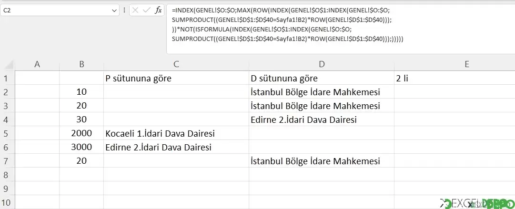The width and height of the screenshot is (515, 209).
Task: Click the Cancel X icon in formula bar
Action: coord(135,10)
